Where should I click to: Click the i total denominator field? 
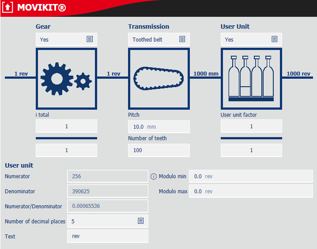click(66, 150)
